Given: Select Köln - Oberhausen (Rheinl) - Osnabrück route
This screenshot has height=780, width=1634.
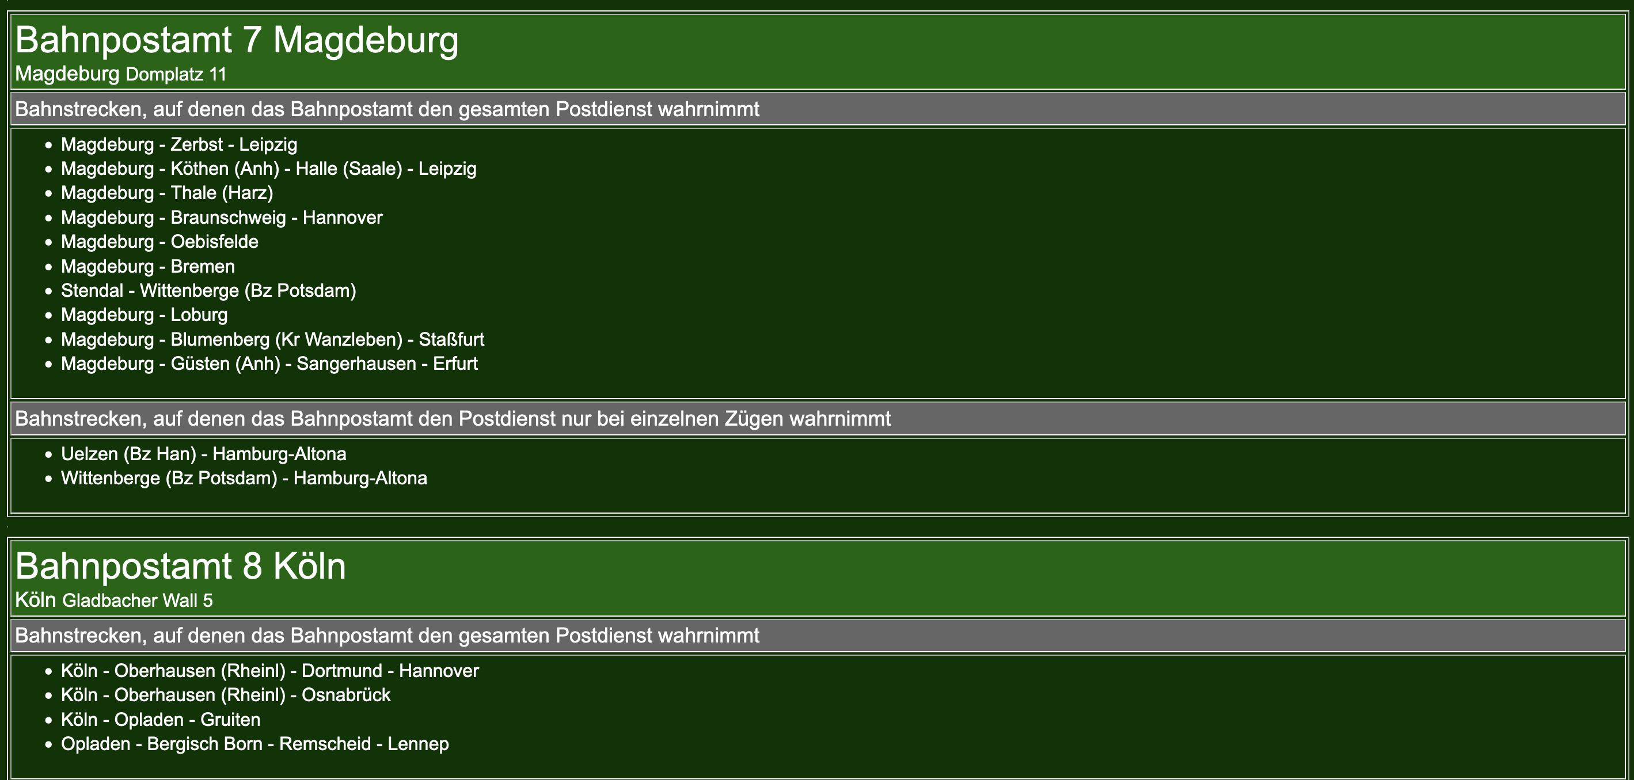Looking at the screenshot, I should point(225,695).
